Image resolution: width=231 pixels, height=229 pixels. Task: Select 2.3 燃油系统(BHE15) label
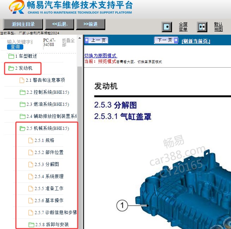[48, 104]
